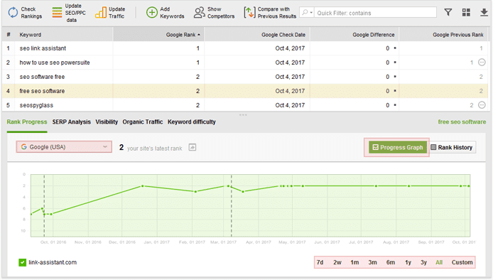The image size is (493, 280).
Task: Show the Progress Graph view
Action: click(x=397, y=147)
